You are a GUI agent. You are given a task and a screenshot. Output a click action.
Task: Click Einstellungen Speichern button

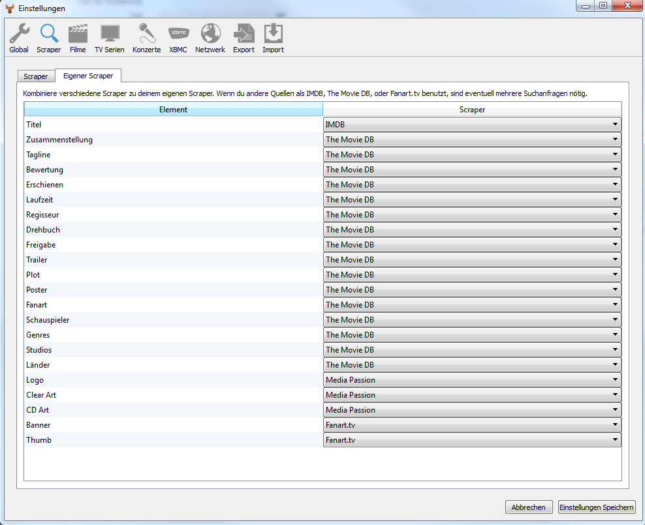[597, 507]
